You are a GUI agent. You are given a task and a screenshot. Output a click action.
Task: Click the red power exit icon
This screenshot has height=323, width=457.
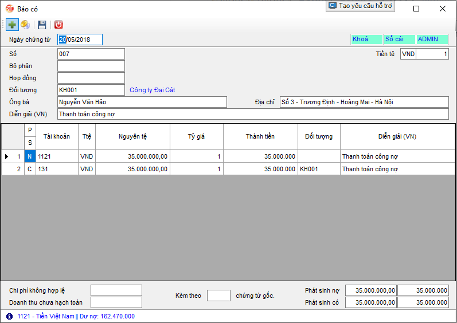(58, 25)
